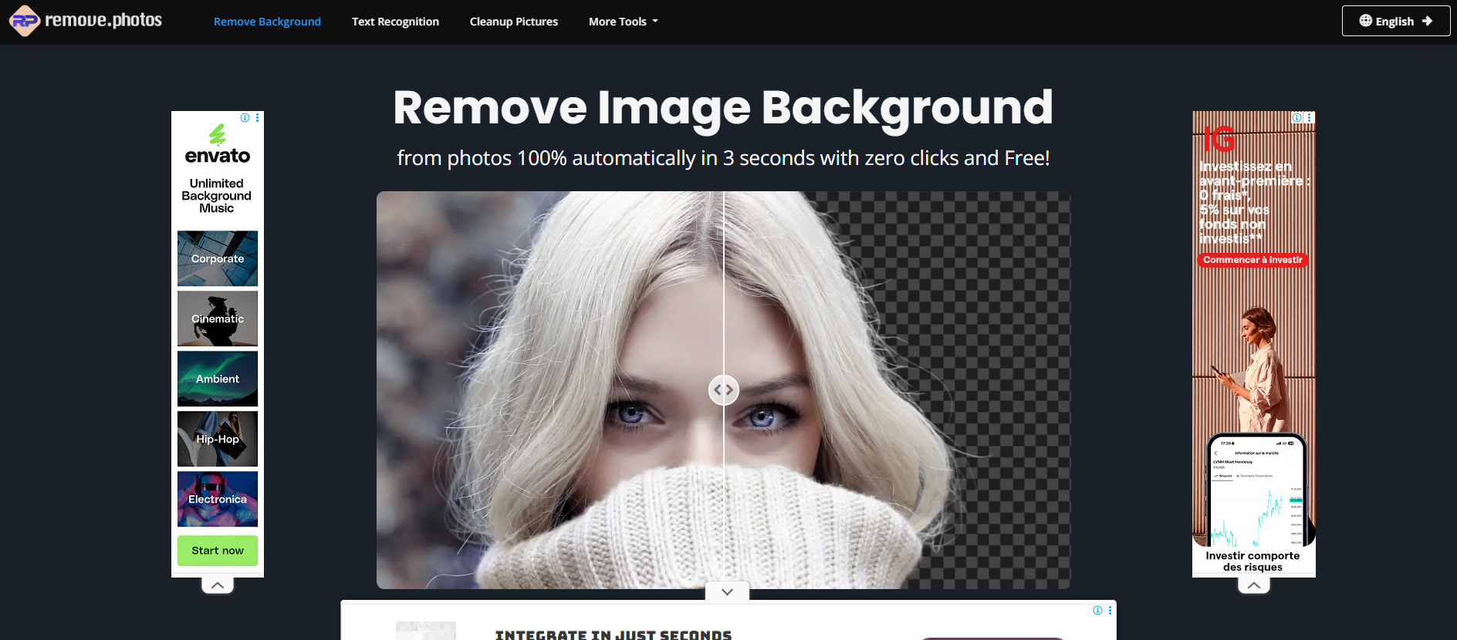Open the More Tools dropdown
The height and width of the screenshot is (640, 1457).
[x=623, y=22]
